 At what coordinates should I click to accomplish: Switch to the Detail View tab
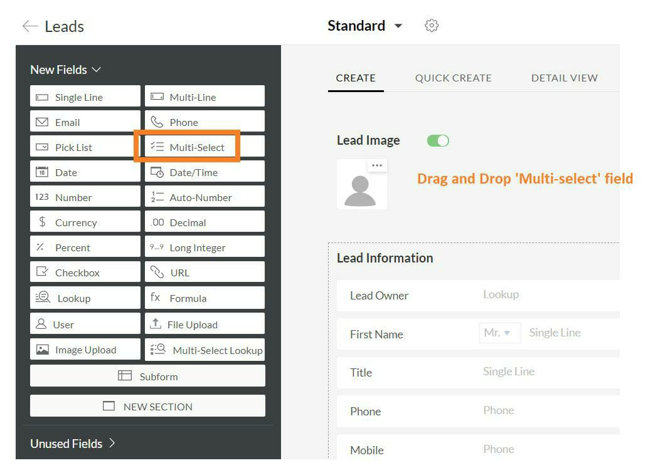[564, 78]
